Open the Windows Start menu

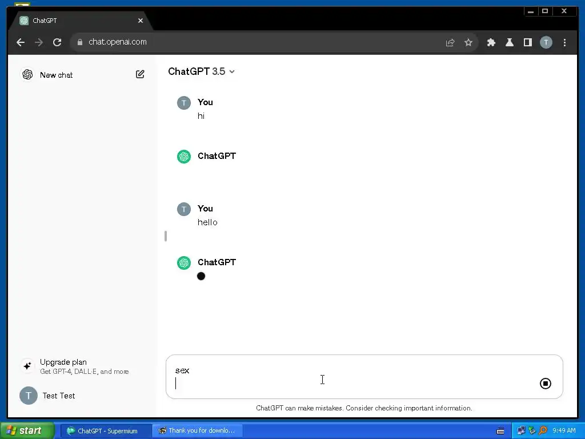pos(27,430)
